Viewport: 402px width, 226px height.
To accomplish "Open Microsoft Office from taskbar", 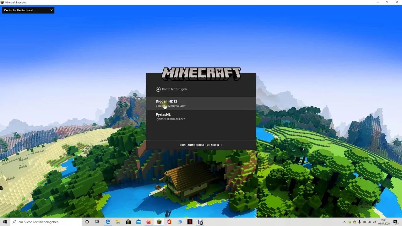I will point(169,222).
